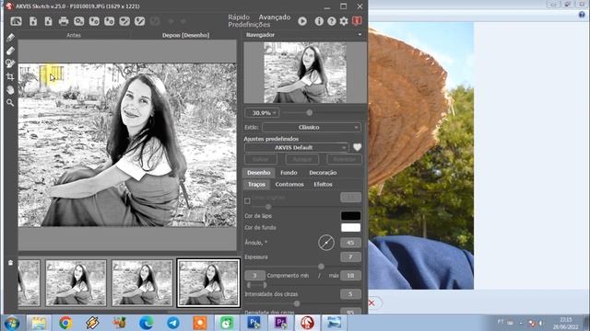Screen dimensions: 590x331
Task: Click the save guiding lines icon
Action: coord(139,21)
